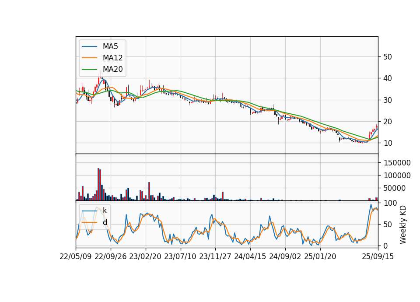Click the orange MA12 legend line sample

click(x=89, y=58)
